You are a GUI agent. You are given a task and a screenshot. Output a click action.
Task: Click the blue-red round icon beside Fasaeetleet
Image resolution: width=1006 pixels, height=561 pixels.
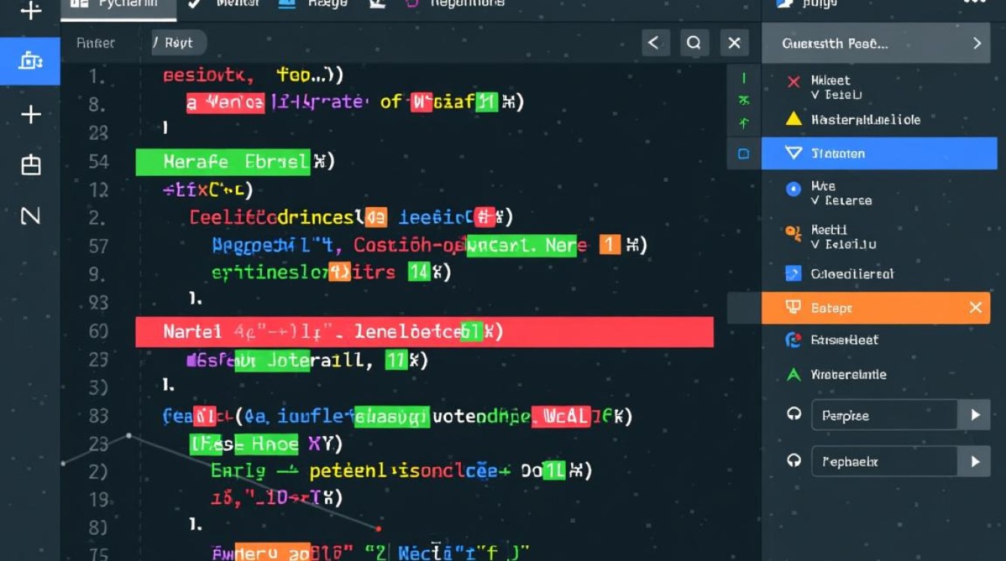(793, 340)
